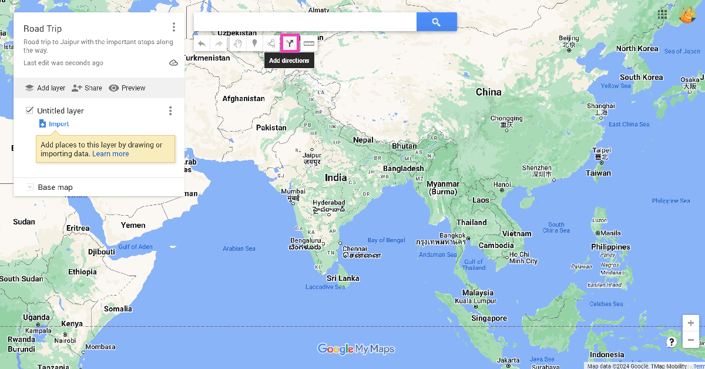705x369 pixels.
Task: Open Road Trip map options menu
Action: [x=173, y=28]
